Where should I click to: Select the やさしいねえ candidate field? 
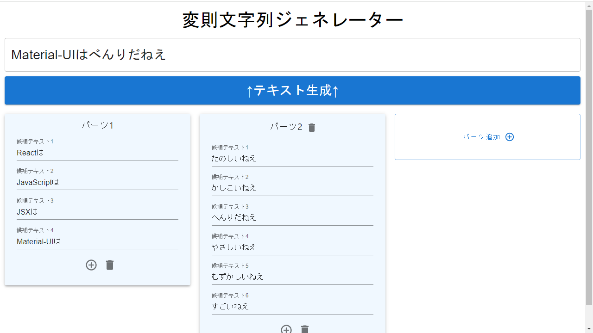pyautogui.click(x=292, y=247)
